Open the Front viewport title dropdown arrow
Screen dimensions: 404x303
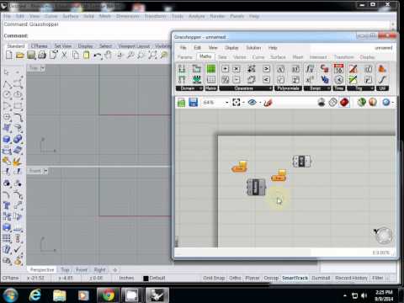(45, 171)
